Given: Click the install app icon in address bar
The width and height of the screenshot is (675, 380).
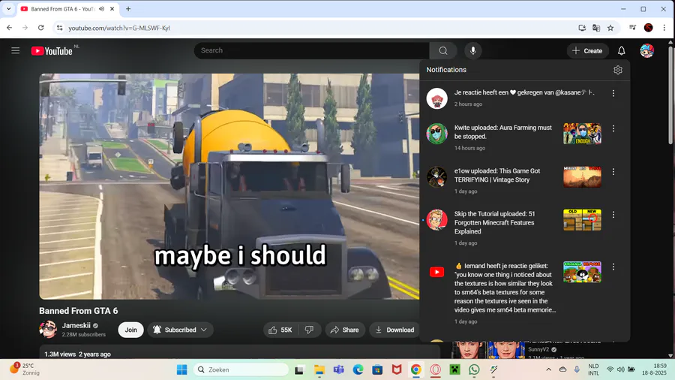Looking at the screenshot, I should [x=582, y=28].
